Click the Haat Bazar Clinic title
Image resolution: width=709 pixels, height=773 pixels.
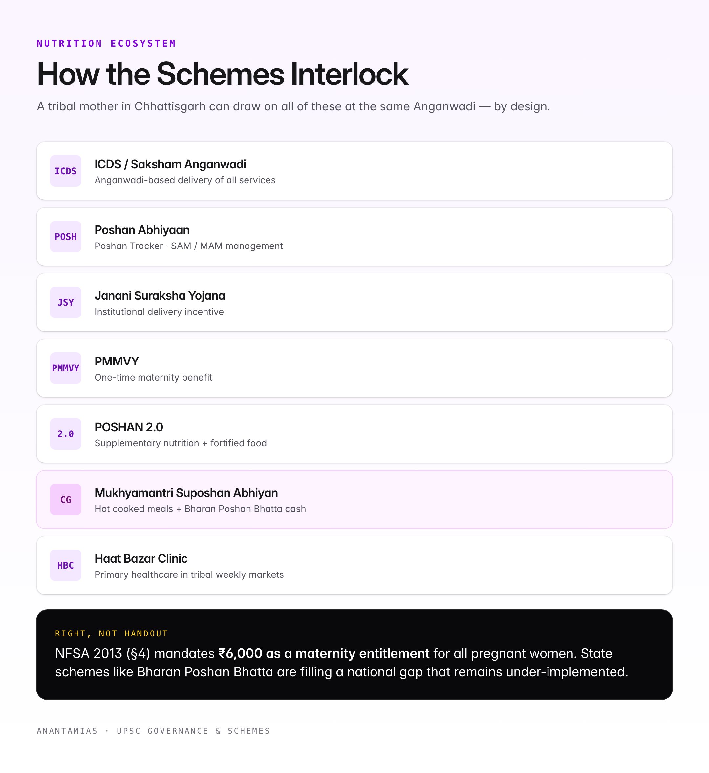pos(141,559)
